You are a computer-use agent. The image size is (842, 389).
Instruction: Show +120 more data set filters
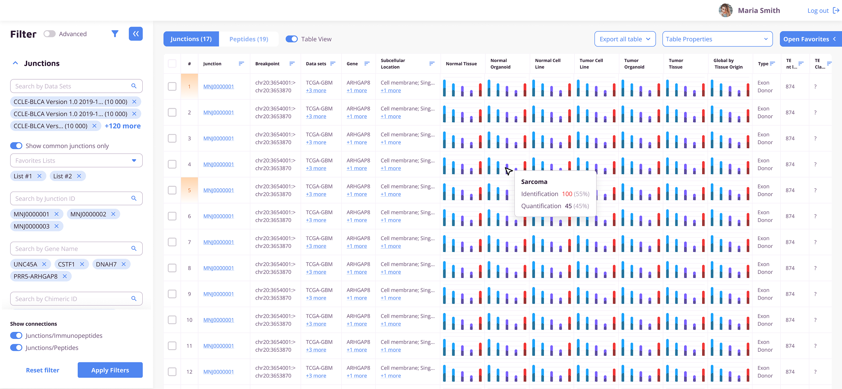pos(123,126)
